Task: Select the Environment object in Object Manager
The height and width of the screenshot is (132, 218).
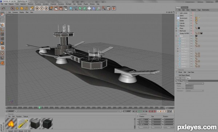Action: pos(183,18)
